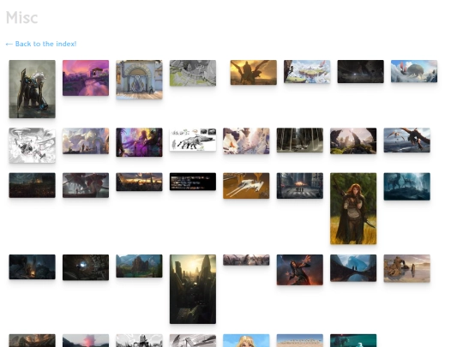The width and height of the screenshot is (463, 347).
Task: Open the dark forest tree trunks thumbnail
Action: (x=300, y=140)
